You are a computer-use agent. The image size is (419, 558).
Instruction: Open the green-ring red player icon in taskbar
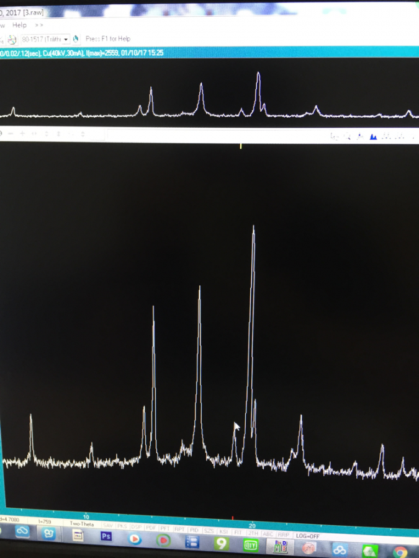(x=163, y=540)
